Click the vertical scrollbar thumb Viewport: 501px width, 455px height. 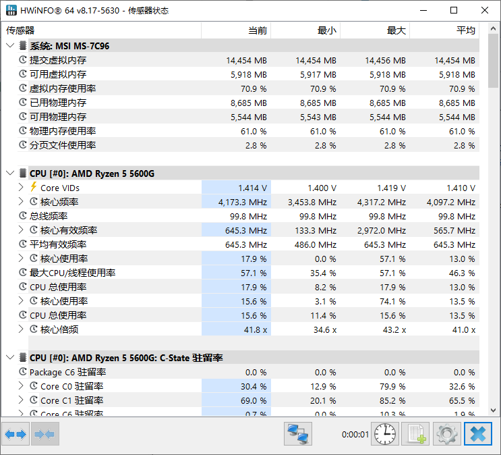tap(493, 61)
